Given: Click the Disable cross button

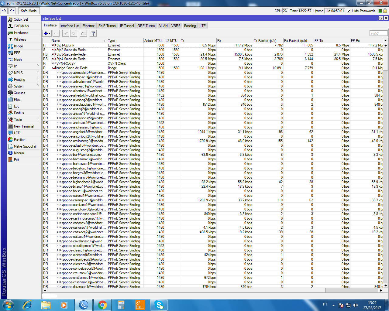Looking at the screenshot, I should [74, 33].
